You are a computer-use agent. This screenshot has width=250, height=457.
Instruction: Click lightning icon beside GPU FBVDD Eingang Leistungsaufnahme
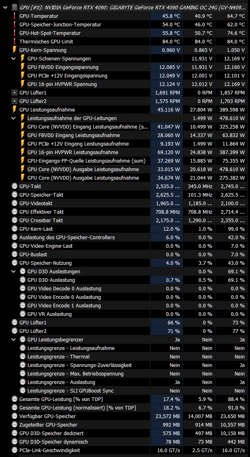point(22,135)
